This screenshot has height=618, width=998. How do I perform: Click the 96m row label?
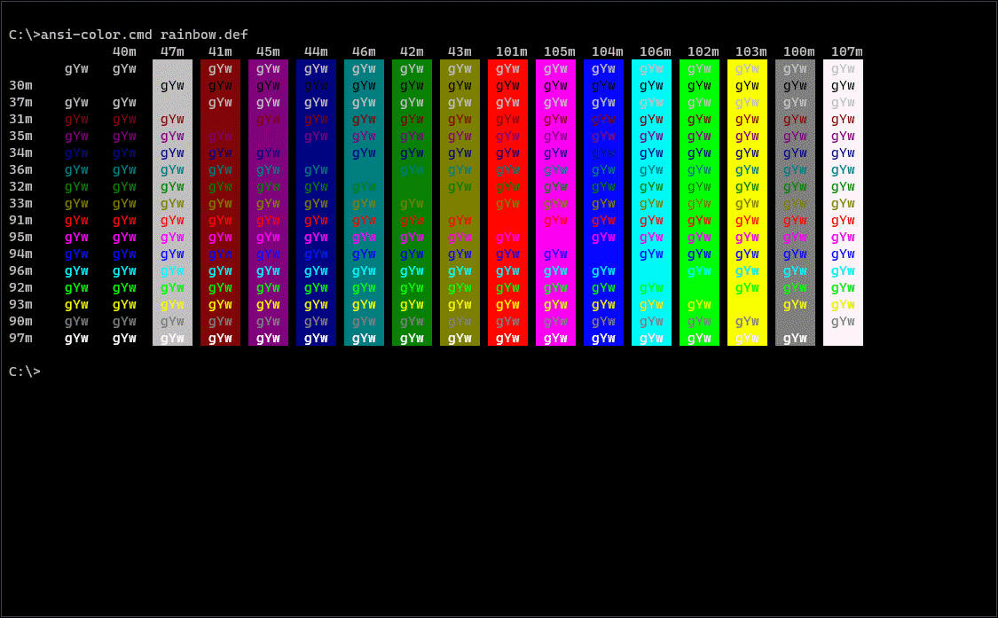coord(21,271)
